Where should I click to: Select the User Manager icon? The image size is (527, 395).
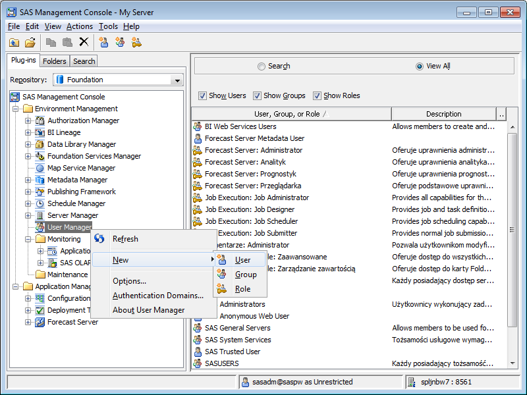pyautogui.click(x=40, y=227)
